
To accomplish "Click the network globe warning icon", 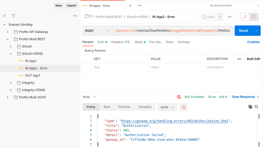I will 179,97.
